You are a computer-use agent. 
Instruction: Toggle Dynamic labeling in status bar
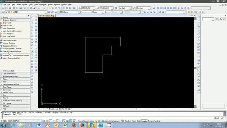click(154, 121)
